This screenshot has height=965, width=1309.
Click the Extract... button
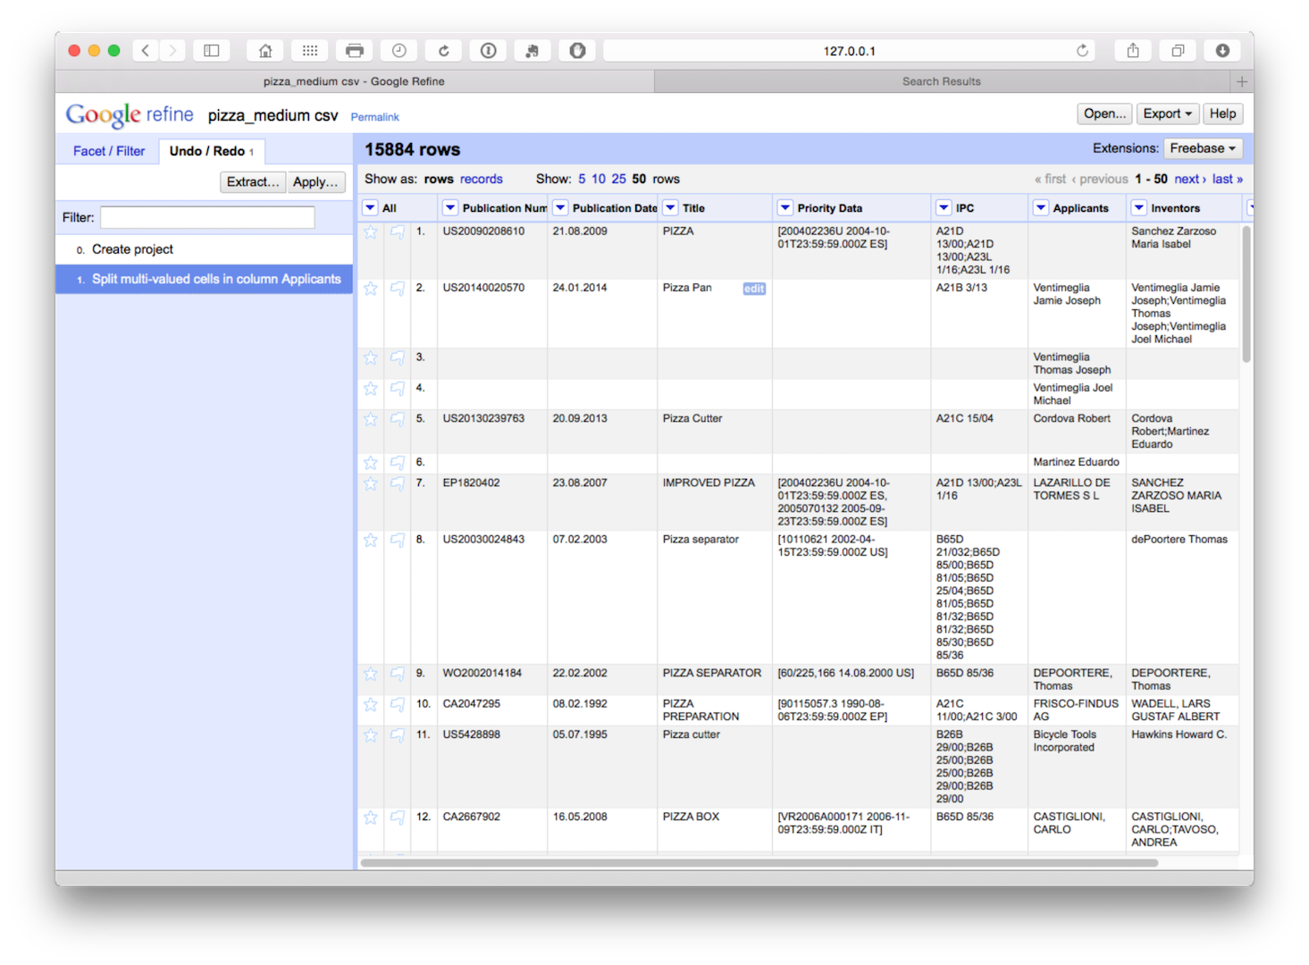tap(253, 181)
